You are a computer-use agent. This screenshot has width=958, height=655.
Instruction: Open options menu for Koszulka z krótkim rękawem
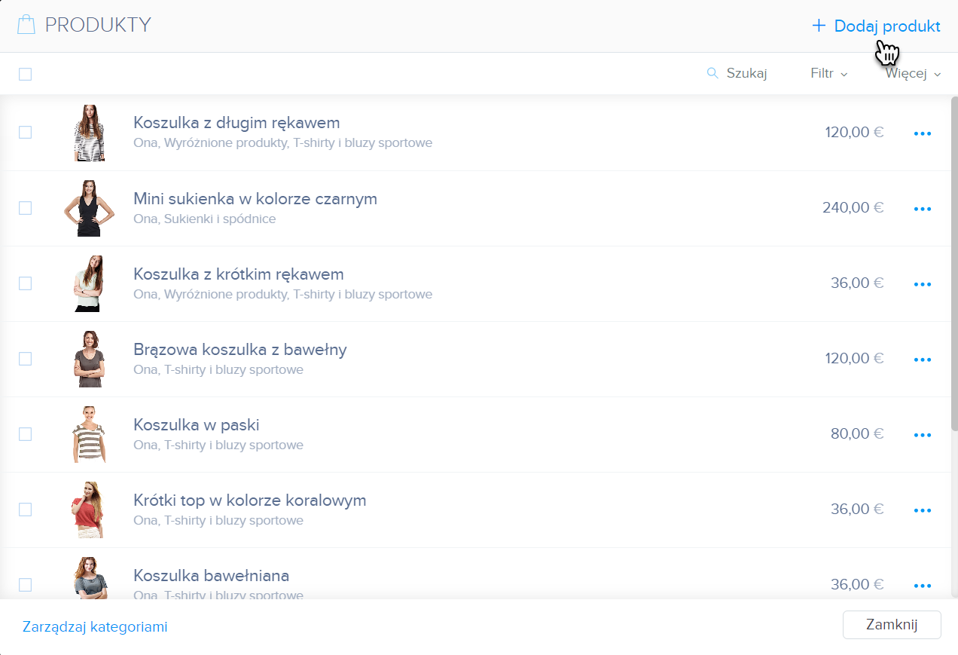click(923, 284)
